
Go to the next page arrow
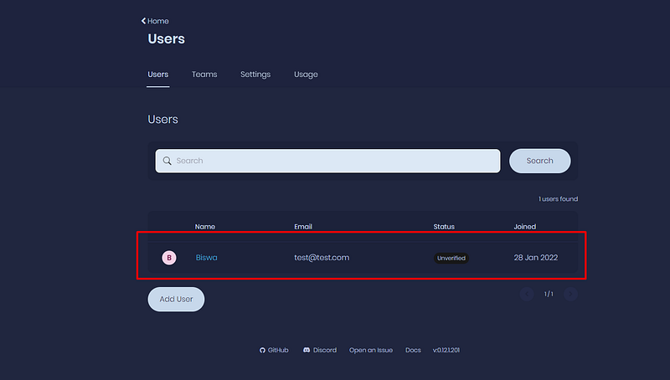click(x=570, y=294)
